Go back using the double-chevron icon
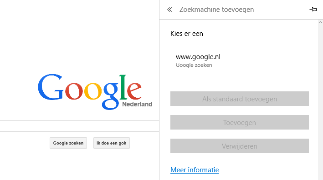 point(169,10)
